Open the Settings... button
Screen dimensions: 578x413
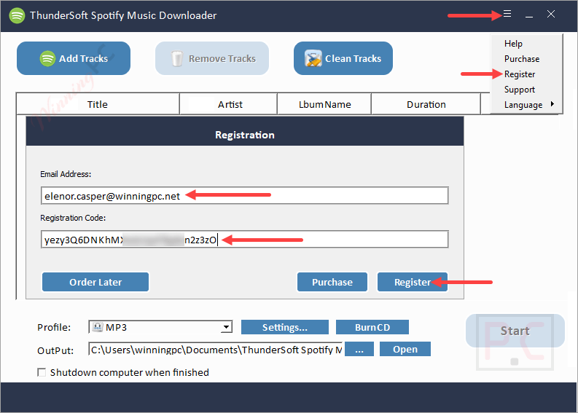click(284, 327)
